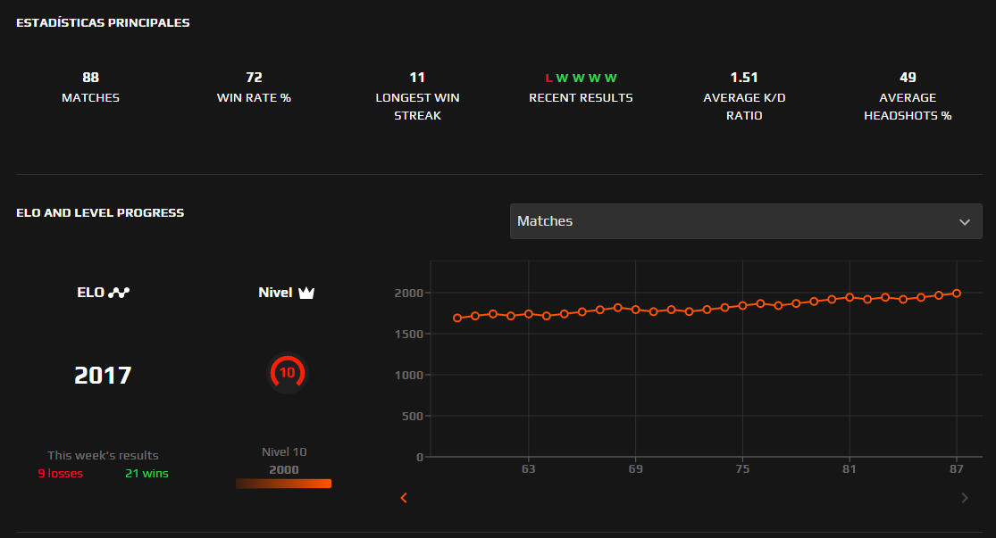Click the Nivel 10 label
Viewport: 996px width, 538px height.
click(x=284, y=451)
